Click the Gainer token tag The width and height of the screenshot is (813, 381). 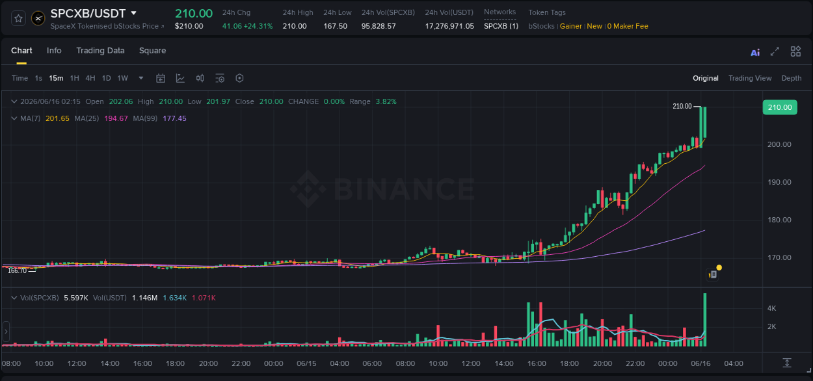pyautogui.click(x=571, y=26)
